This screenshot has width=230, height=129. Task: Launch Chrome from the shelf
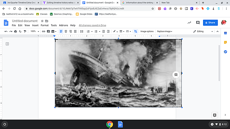coord(110,124)
